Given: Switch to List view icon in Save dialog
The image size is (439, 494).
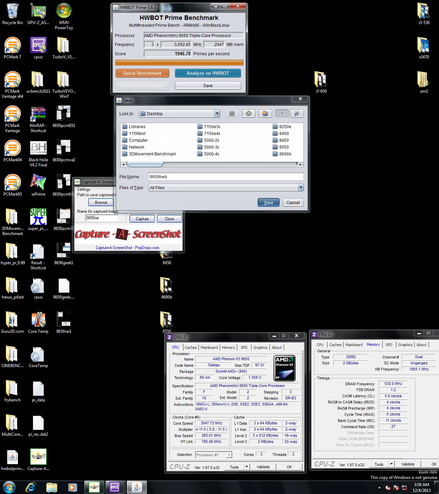Looking at the screenshot, I should (x=282, y=114).
